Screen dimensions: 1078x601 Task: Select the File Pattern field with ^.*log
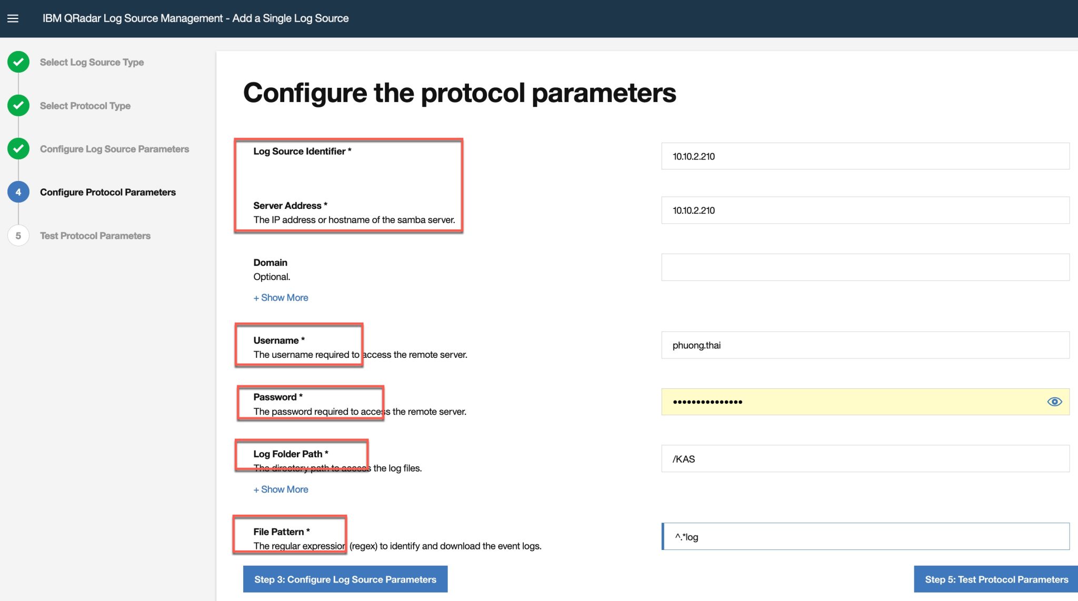pyautogui.click(x=865, y=537)
